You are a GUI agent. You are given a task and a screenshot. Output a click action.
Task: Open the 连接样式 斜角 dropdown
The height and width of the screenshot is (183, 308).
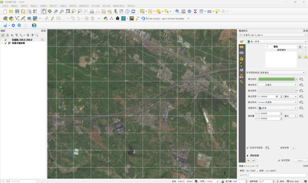point(278,108)
